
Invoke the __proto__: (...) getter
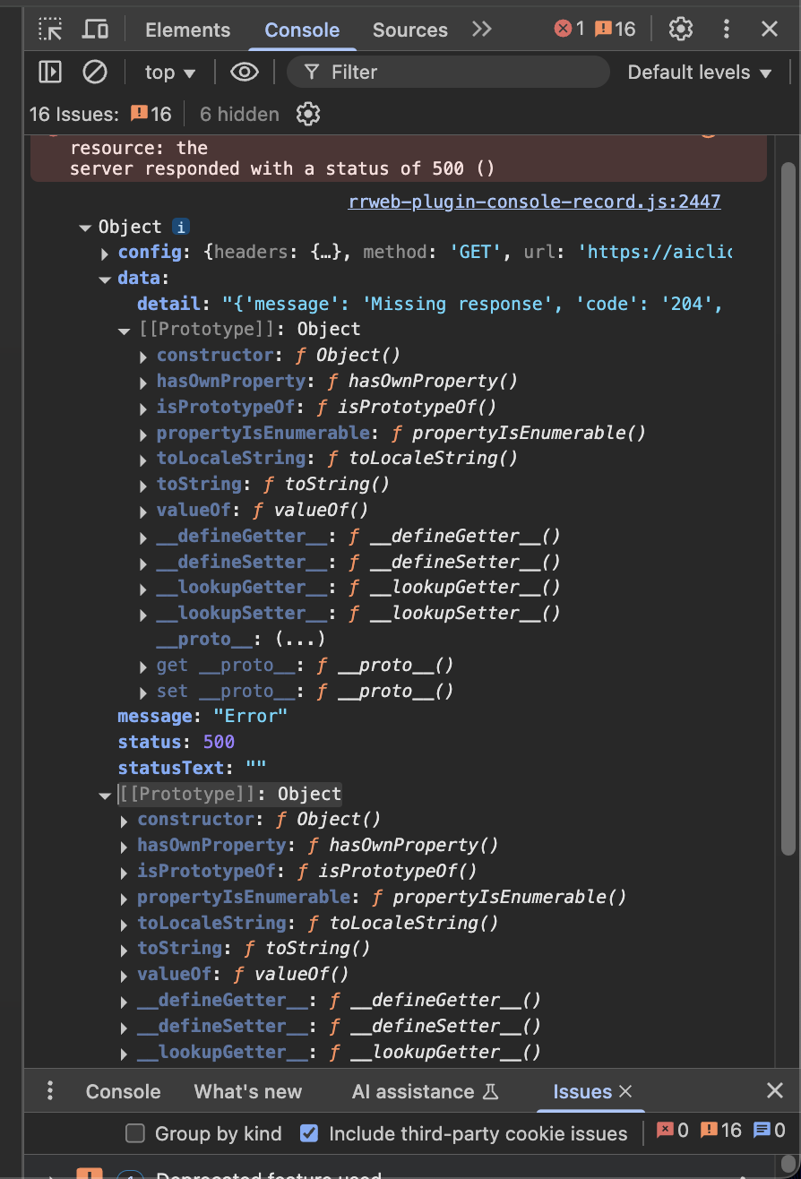[300, 640]
